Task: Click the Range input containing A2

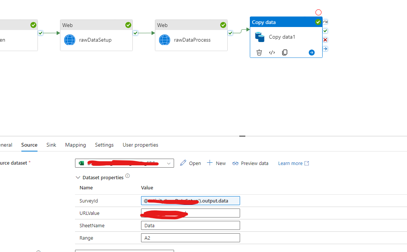Action: (x=190, y=237)
